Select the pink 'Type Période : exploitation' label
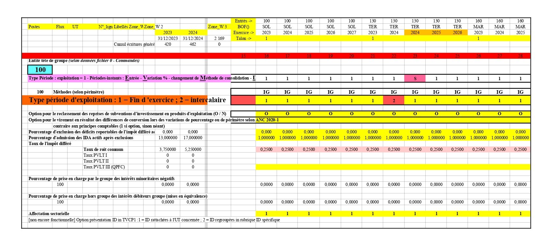Screen dimensions: 552x245 pyautogui.click(x=130, y=78)
